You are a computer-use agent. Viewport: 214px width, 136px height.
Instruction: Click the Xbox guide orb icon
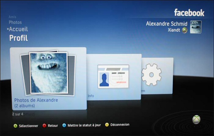[x=196, y=120]
